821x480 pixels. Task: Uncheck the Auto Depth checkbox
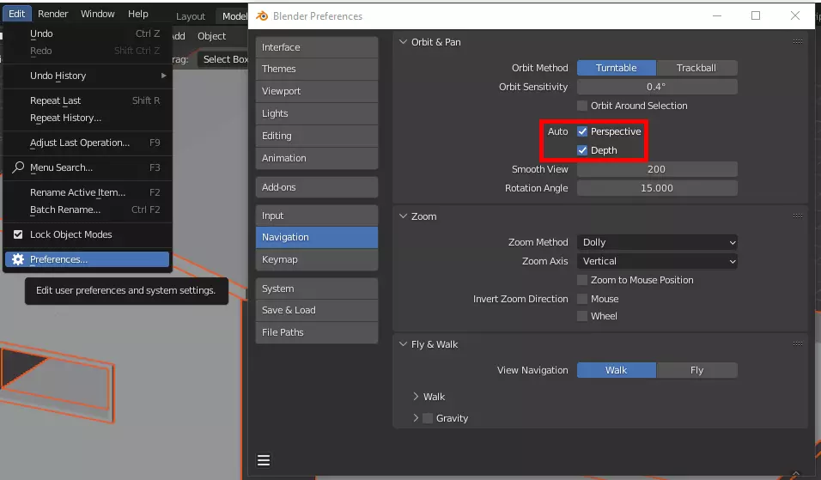pyautogui.click(x=582, y=150)
